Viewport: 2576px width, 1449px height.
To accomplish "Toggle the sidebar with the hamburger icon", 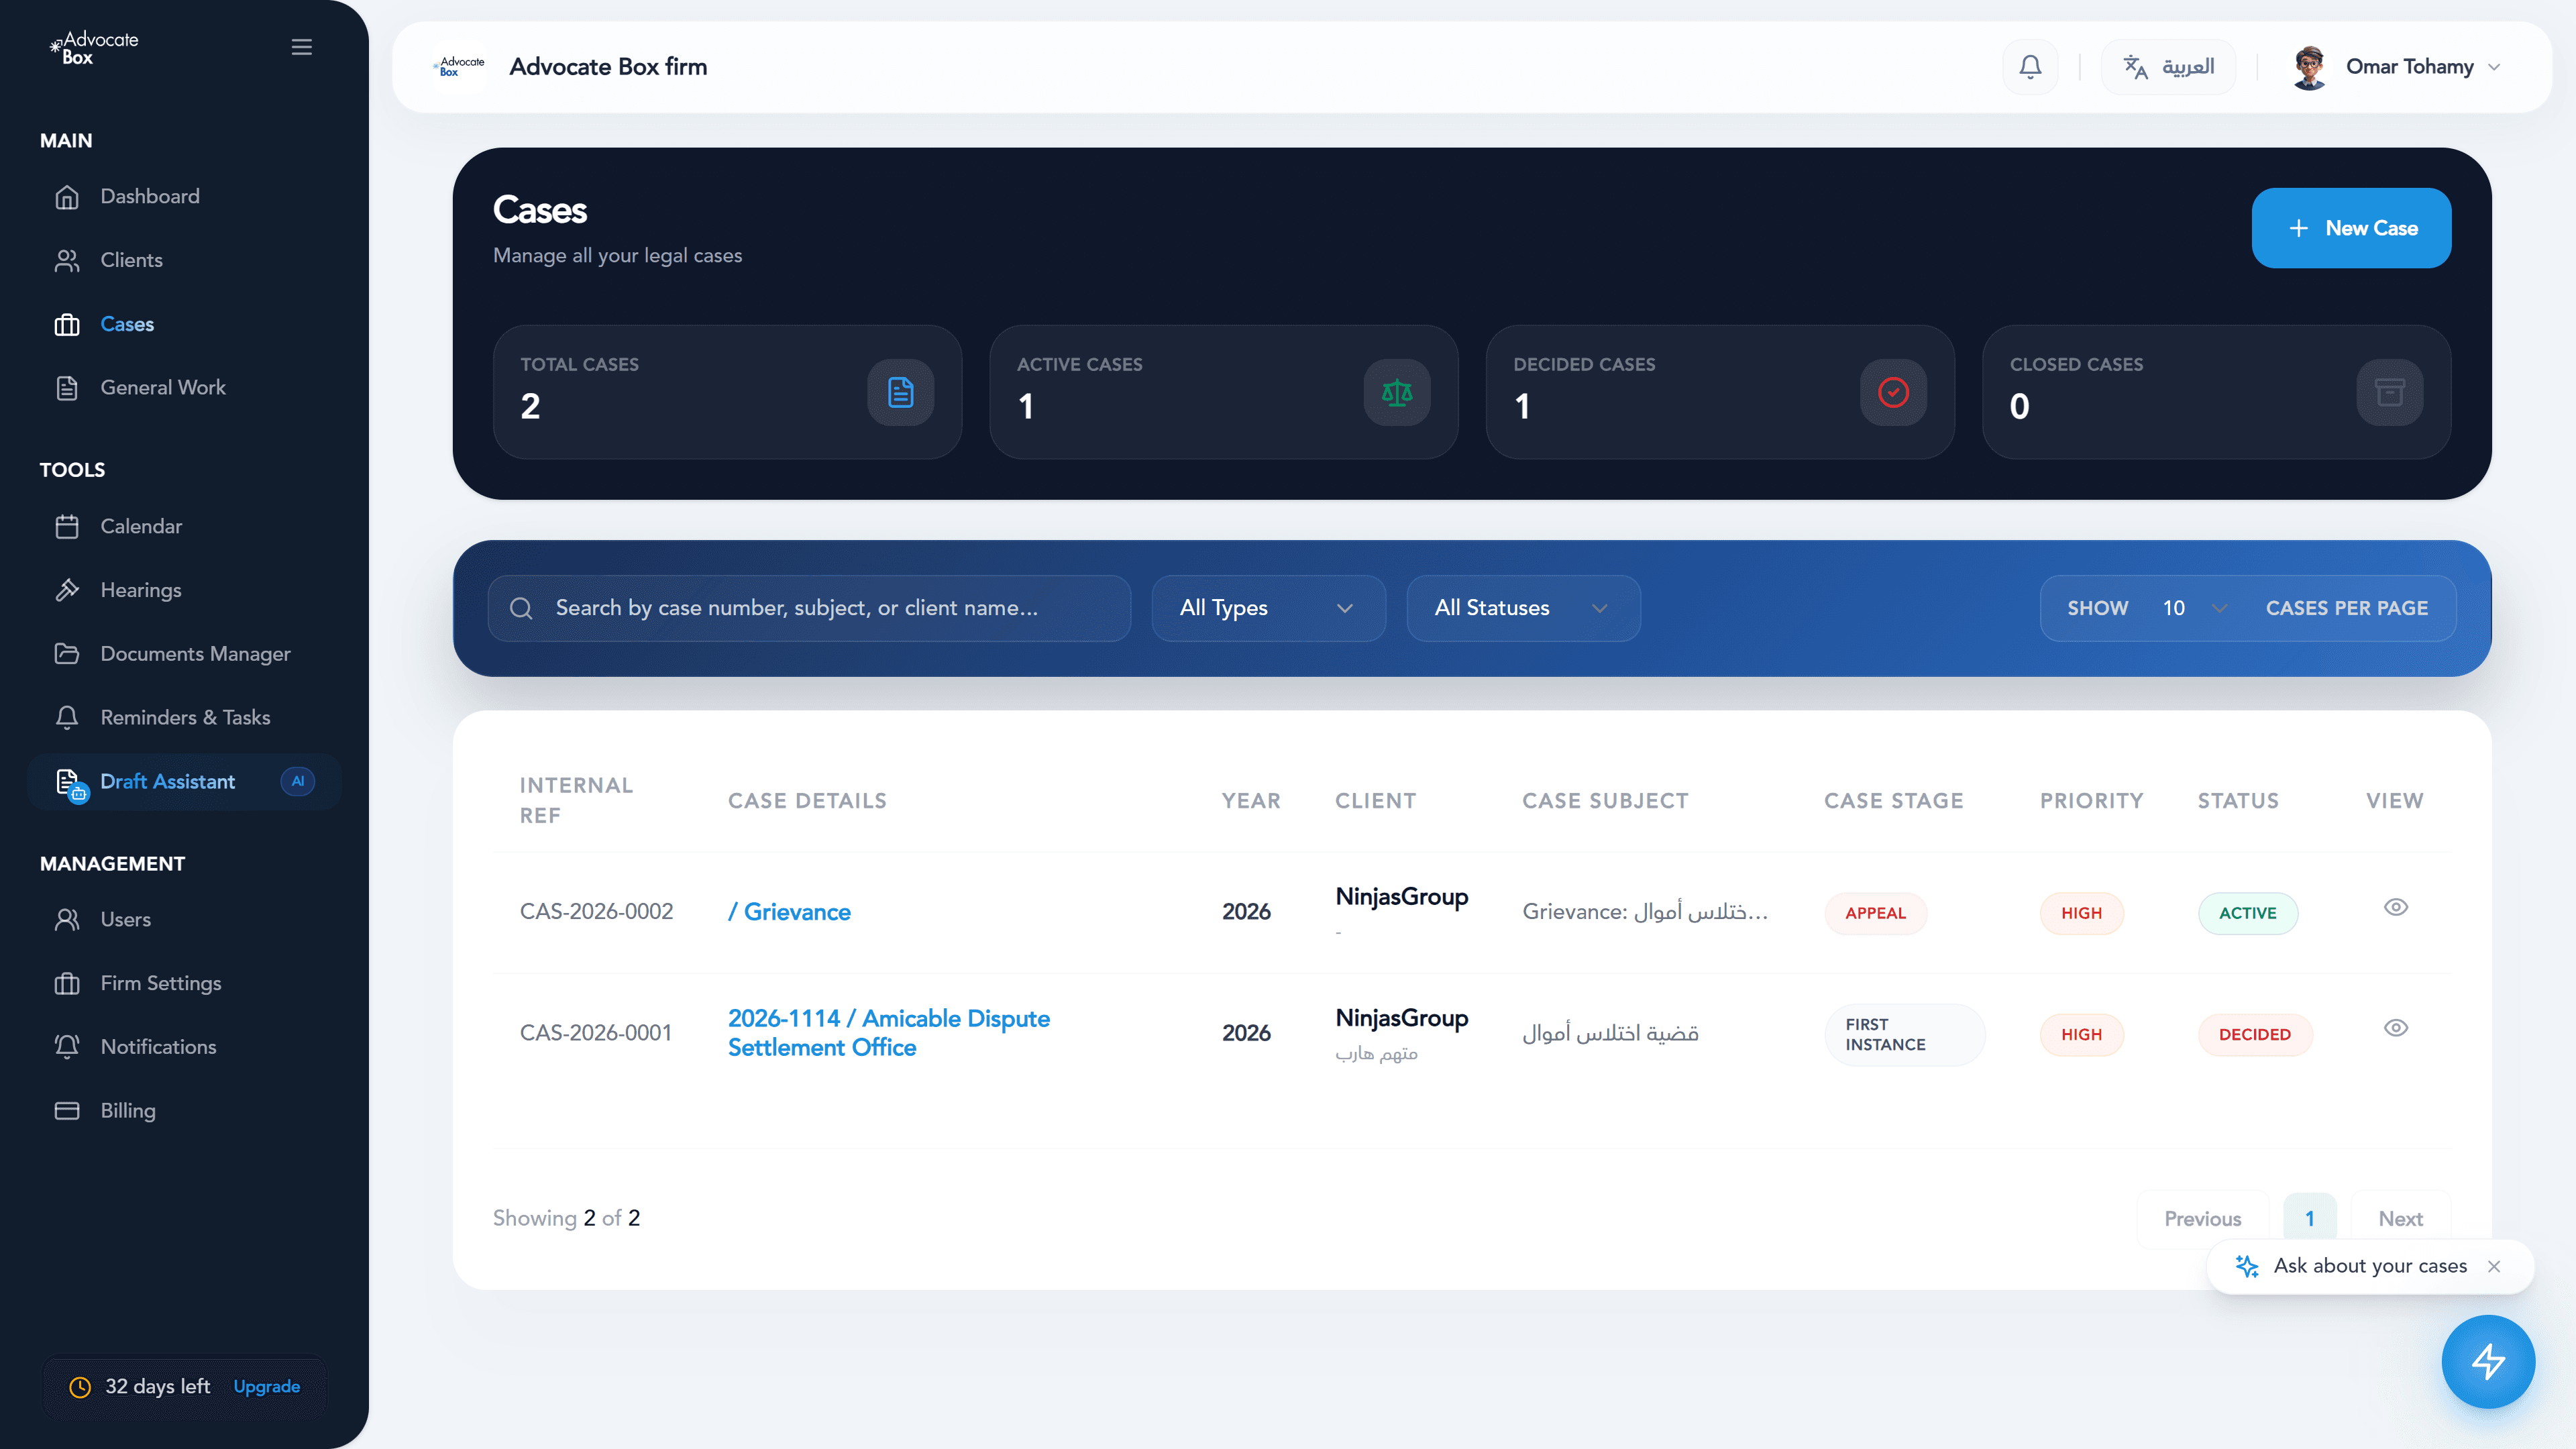I will click(301, 46).
